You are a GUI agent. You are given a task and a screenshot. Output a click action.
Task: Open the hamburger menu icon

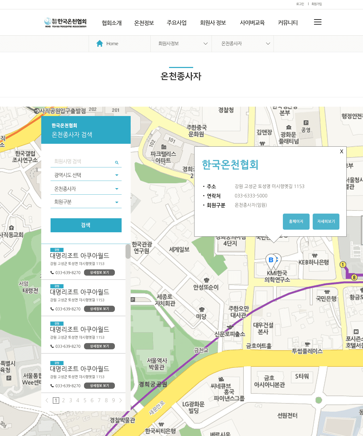pos(318,22)
